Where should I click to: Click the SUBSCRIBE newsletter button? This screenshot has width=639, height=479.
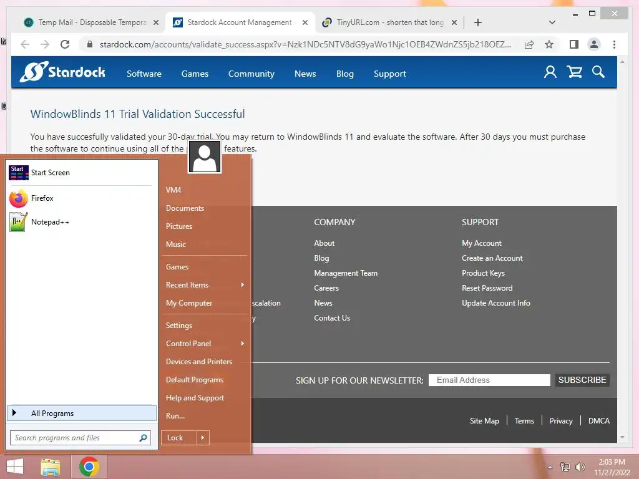[582, 380]
